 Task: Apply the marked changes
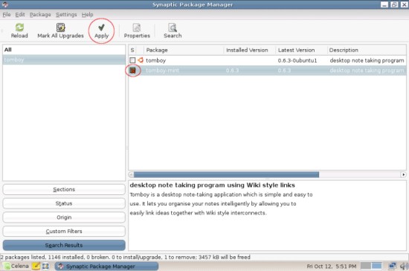[101, 31]
